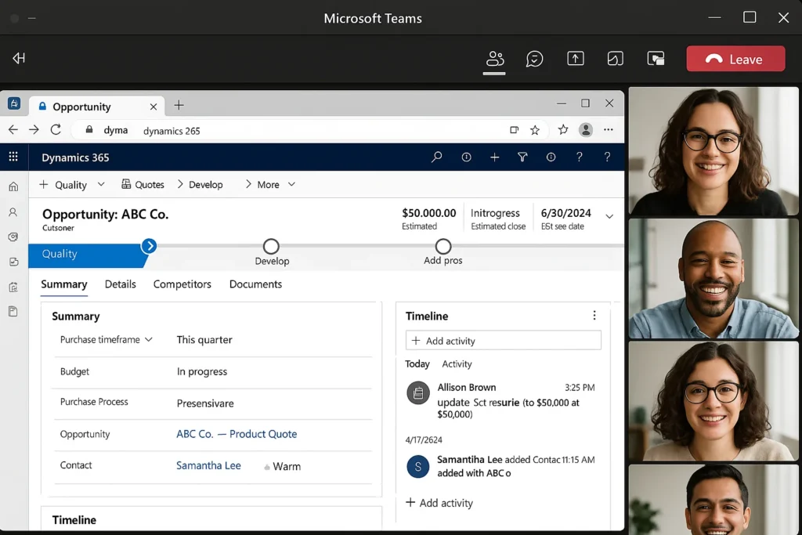Open the Timeline three-dot options menu

pos(594,316)
